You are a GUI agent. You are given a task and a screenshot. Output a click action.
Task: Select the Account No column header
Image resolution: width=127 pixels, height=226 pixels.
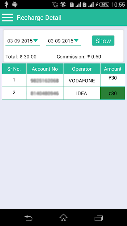coord(45,69)
